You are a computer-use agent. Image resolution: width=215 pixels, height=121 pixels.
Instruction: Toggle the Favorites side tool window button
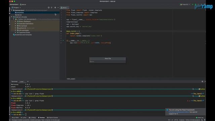10,111
